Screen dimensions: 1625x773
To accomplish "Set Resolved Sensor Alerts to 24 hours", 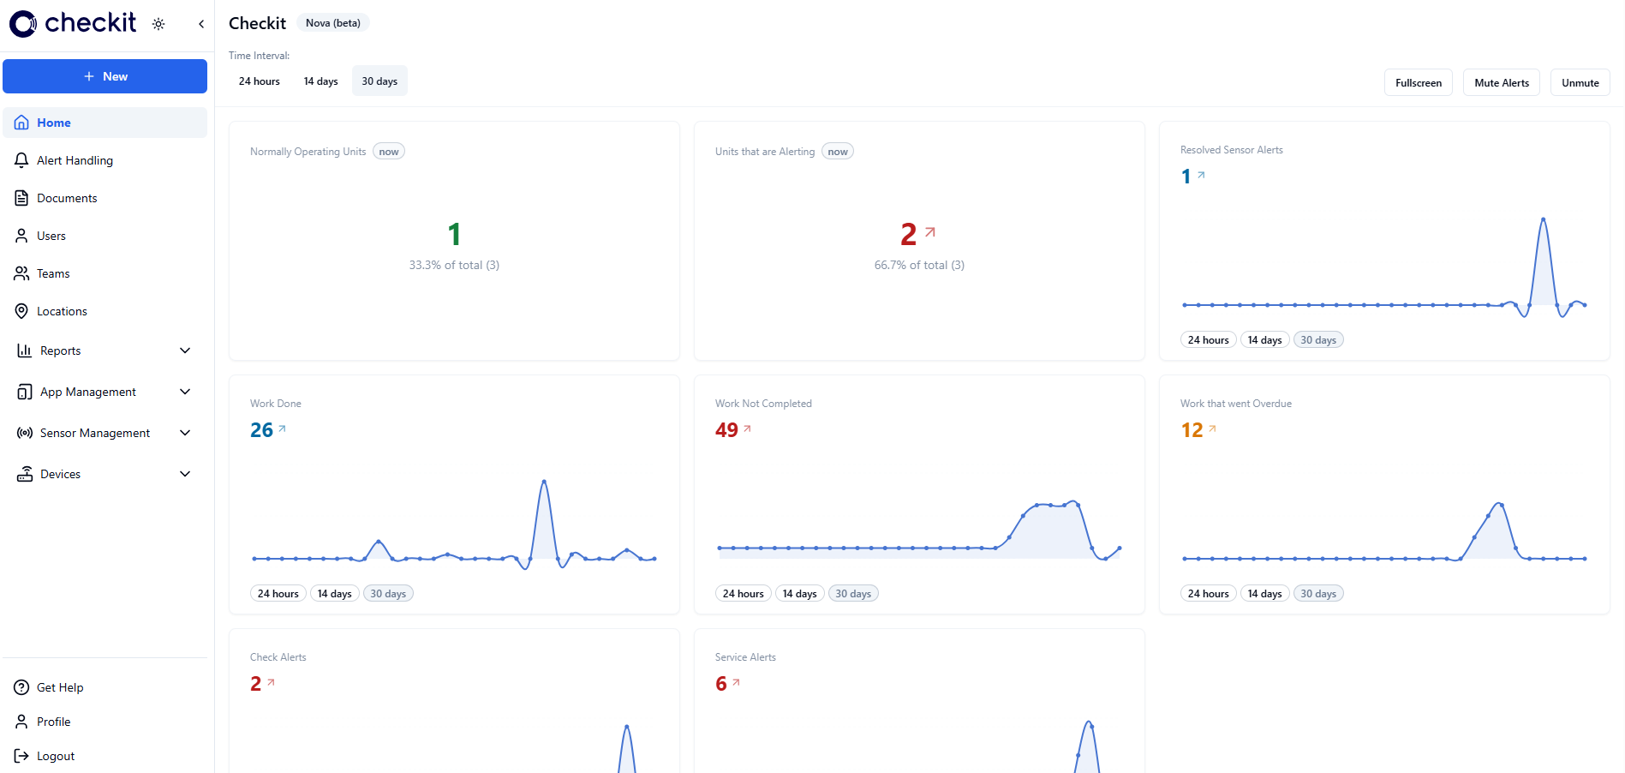I will tap(1208, 340).
